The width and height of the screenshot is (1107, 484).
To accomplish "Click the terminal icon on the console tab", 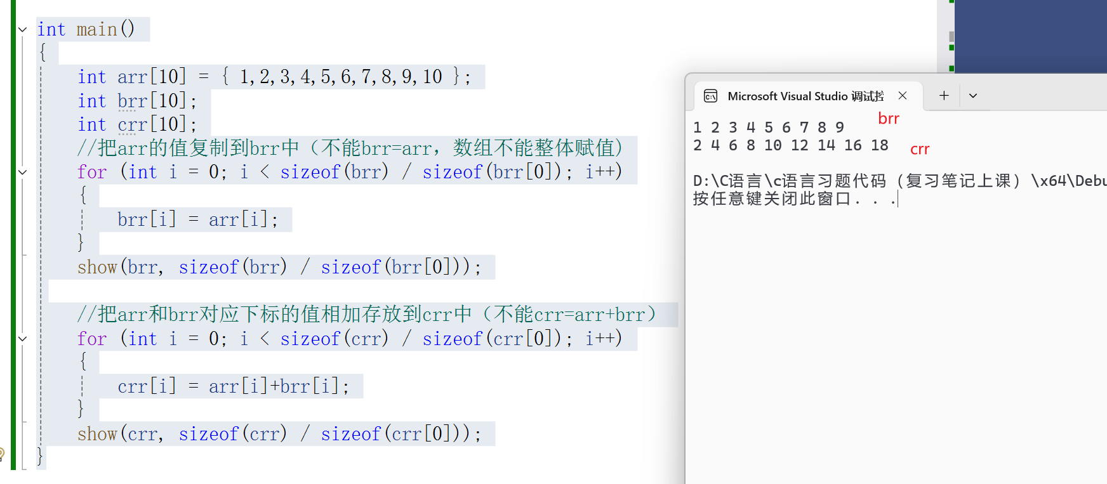I will pos(711,96).
